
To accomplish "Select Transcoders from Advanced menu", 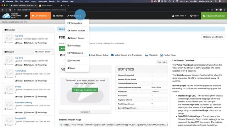I will click(x=77, y=23).
